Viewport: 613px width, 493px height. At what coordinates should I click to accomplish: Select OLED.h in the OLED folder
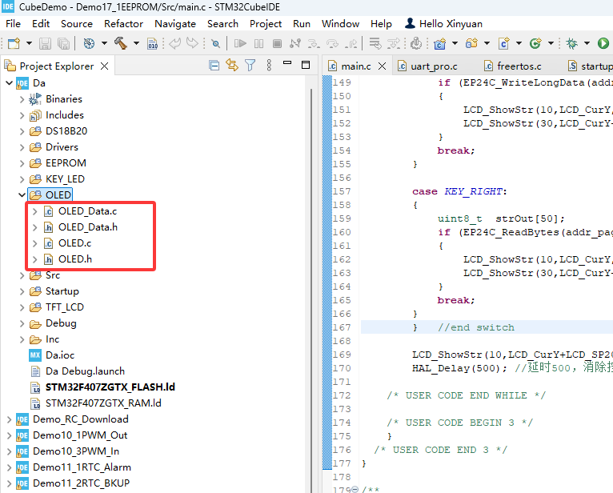75,259
